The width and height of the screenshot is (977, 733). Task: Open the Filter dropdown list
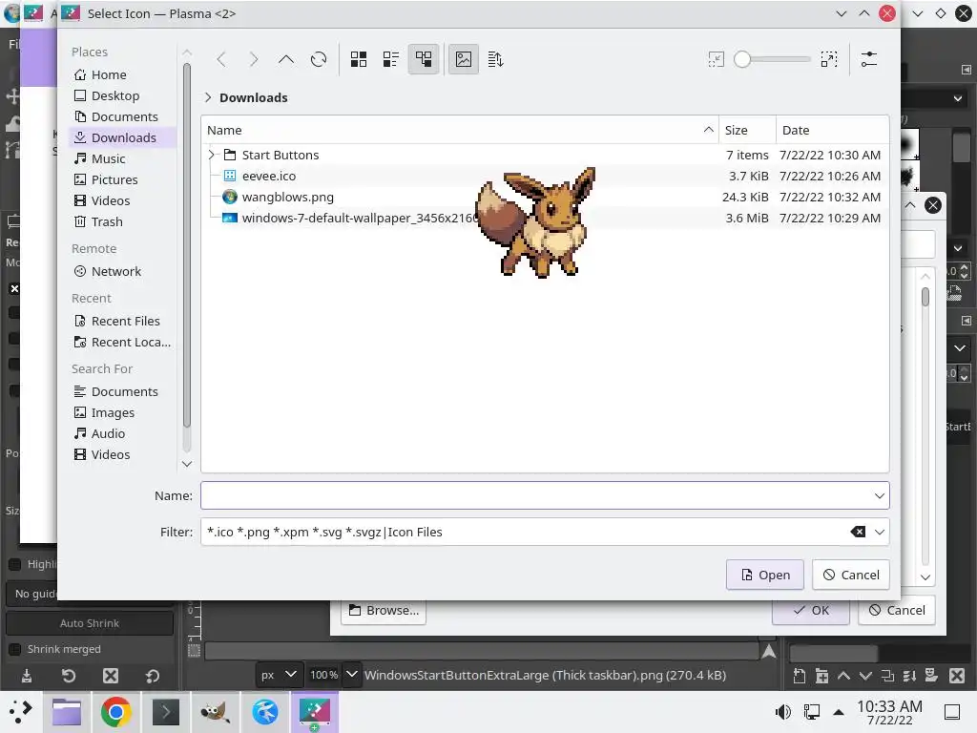click(879, 532)
